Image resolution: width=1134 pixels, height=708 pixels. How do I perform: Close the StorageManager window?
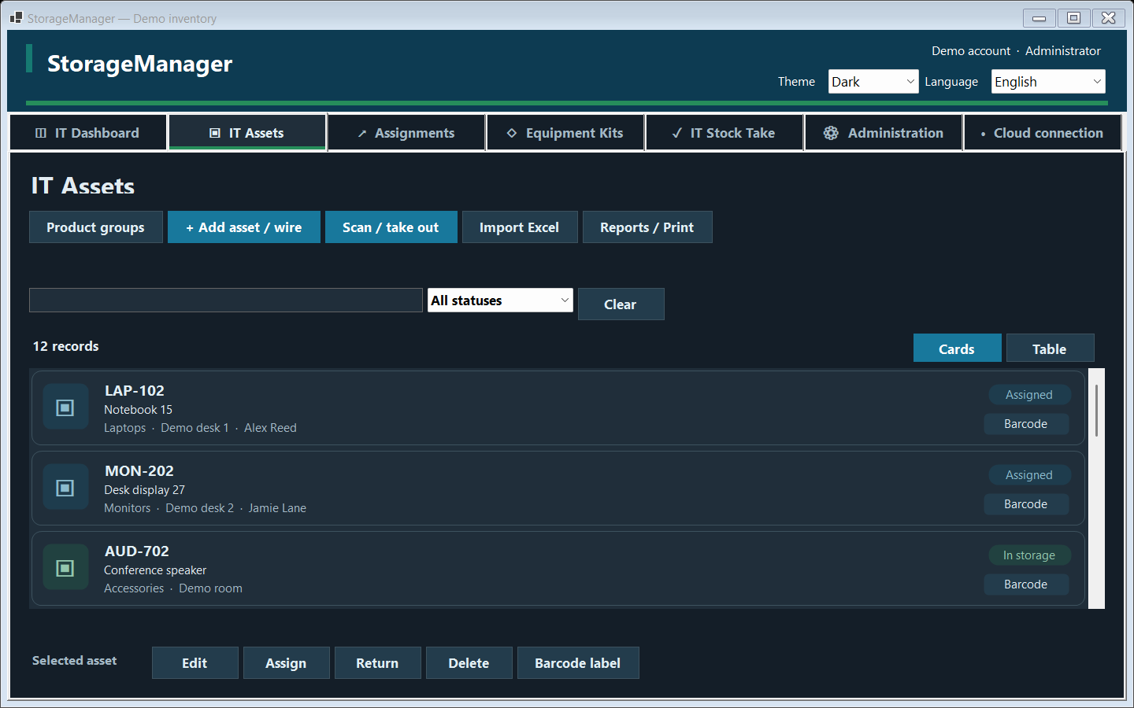pyautogui.click(x=1109, y=17)
